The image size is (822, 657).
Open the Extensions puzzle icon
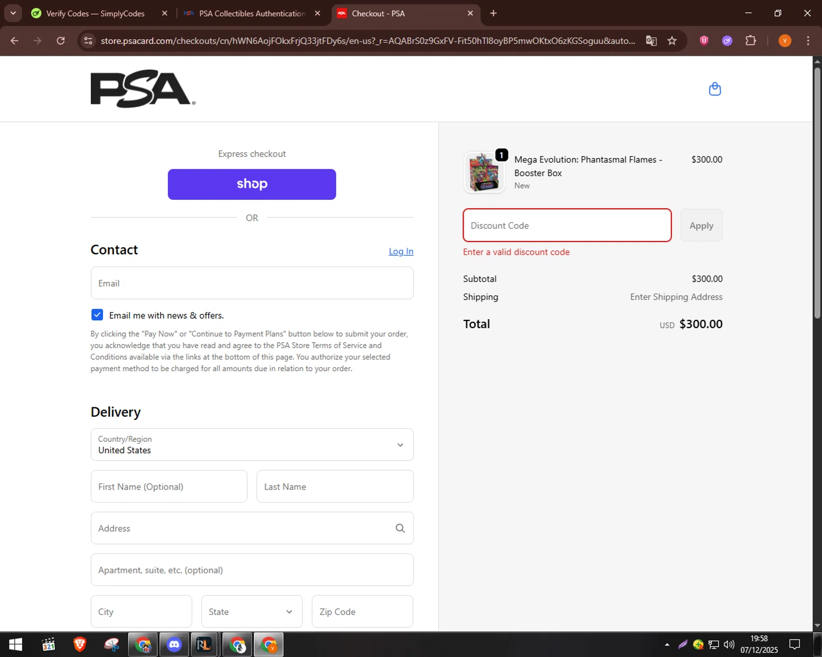point(751,41)
